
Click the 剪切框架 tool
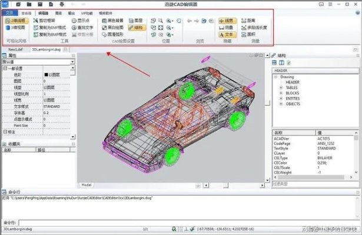click(44, 21)
